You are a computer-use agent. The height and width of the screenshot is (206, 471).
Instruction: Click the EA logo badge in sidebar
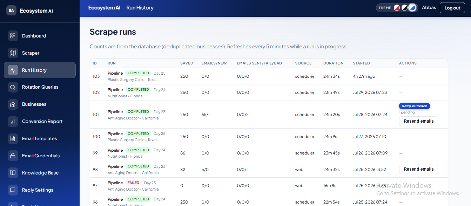point(12,11)
